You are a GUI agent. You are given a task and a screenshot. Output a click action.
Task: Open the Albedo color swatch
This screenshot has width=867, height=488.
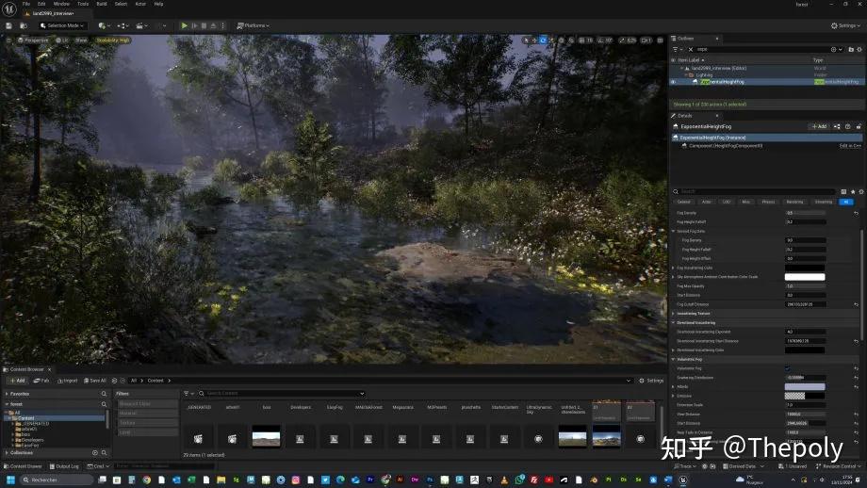(805, 387)
